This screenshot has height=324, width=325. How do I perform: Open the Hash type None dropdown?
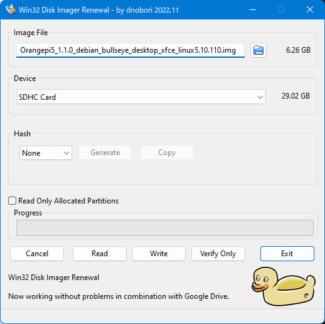46,153
